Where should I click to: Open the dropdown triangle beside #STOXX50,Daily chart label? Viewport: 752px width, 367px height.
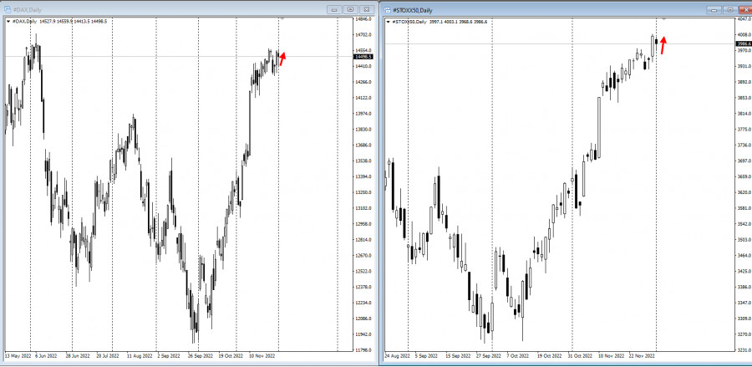click(388, 22)
